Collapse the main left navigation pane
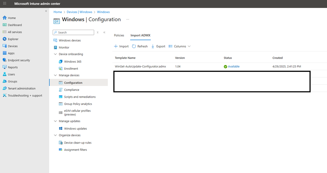The height and width of the screenshot is (173, 327). coord(46,11)
